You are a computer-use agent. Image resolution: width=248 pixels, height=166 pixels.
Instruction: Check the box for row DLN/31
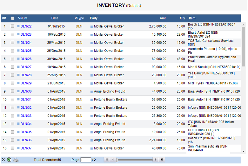click(12, 99)
